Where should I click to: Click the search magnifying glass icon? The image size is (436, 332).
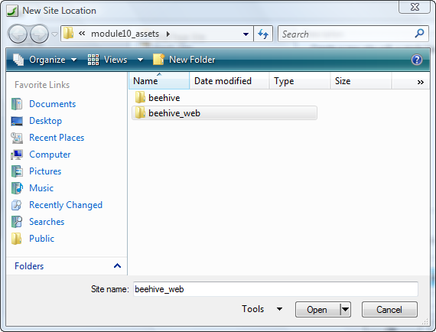(x=419, y=34)
